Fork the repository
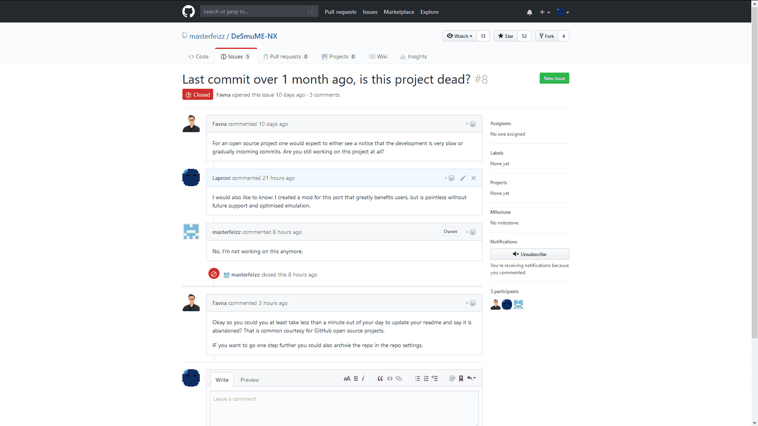The width and height of the screenshot is (758, 426). 547,36
